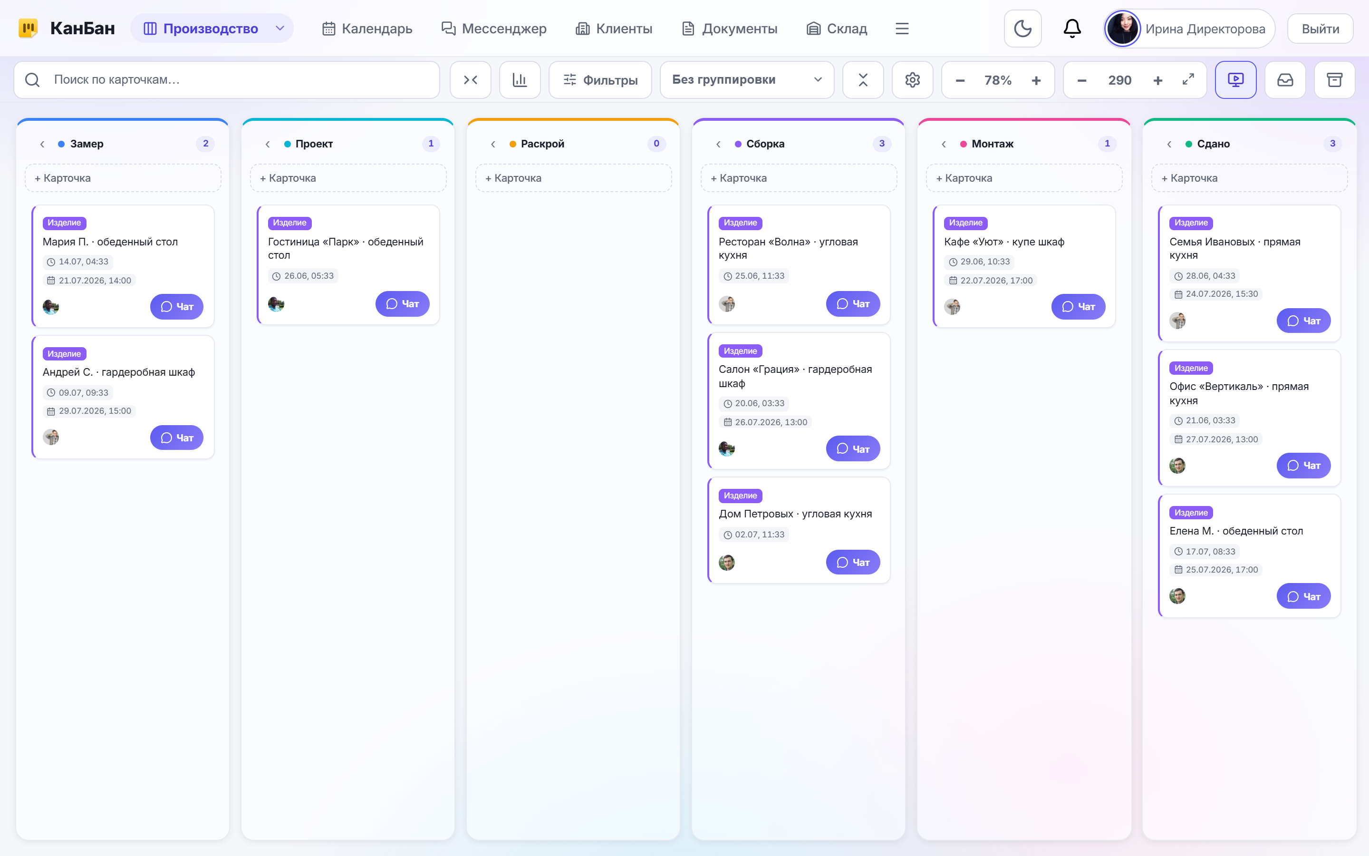Screen dimensions: 1369x856
Task: Click the card search input field
Action: (227, 80)
